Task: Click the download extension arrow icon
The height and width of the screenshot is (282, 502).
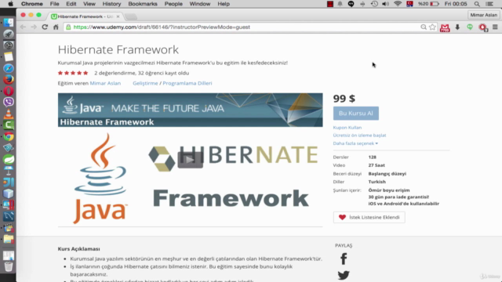Action: click(x=457, y=27)
